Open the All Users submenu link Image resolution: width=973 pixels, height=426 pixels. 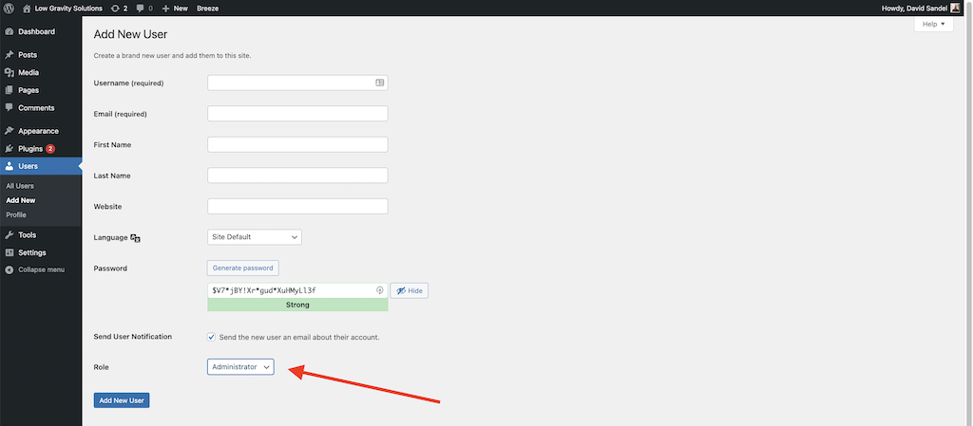coord(20,186)
